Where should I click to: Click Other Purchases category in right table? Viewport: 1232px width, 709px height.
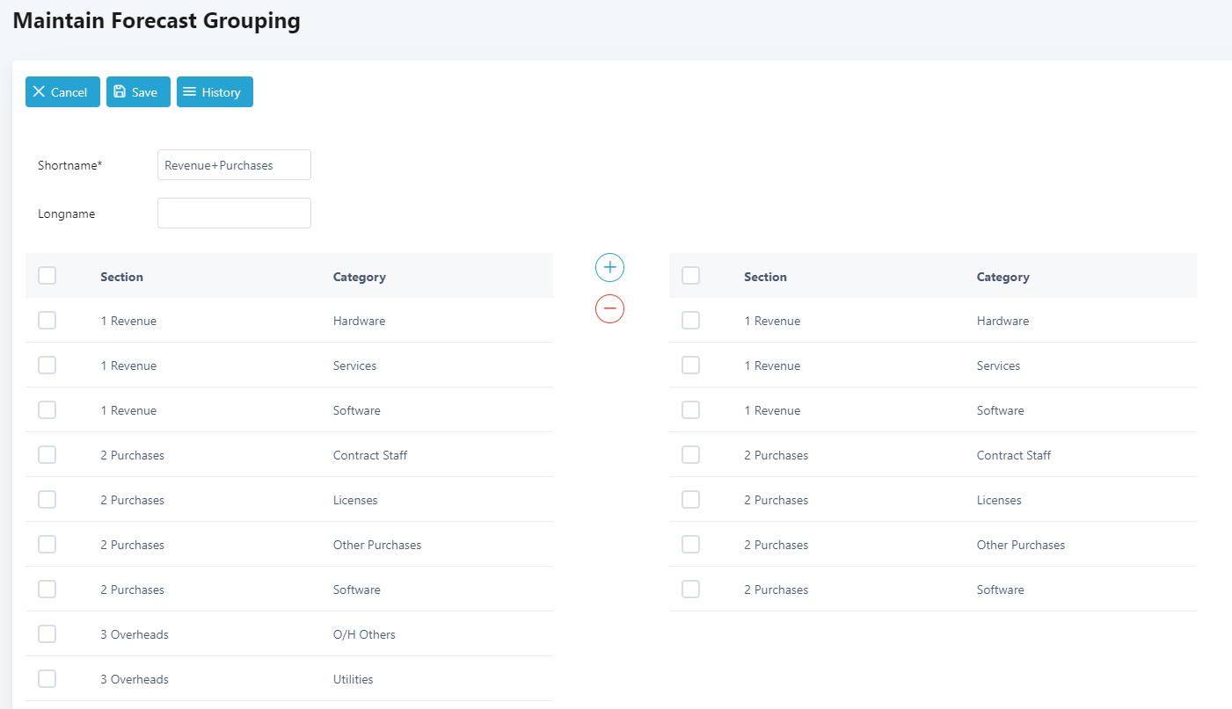click(1021, 545)
